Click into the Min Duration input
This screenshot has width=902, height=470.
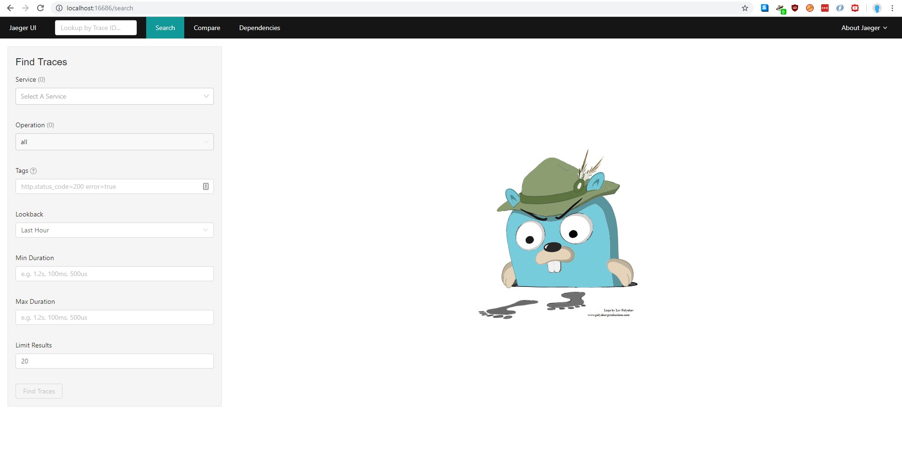pos(114,274)
